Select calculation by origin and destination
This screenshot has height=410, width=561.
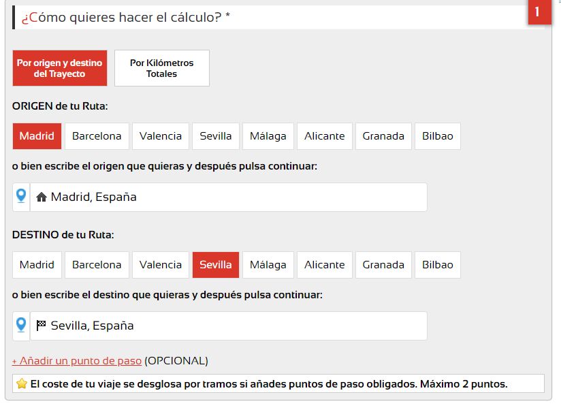pyautogui.click(x=60, y=68)
